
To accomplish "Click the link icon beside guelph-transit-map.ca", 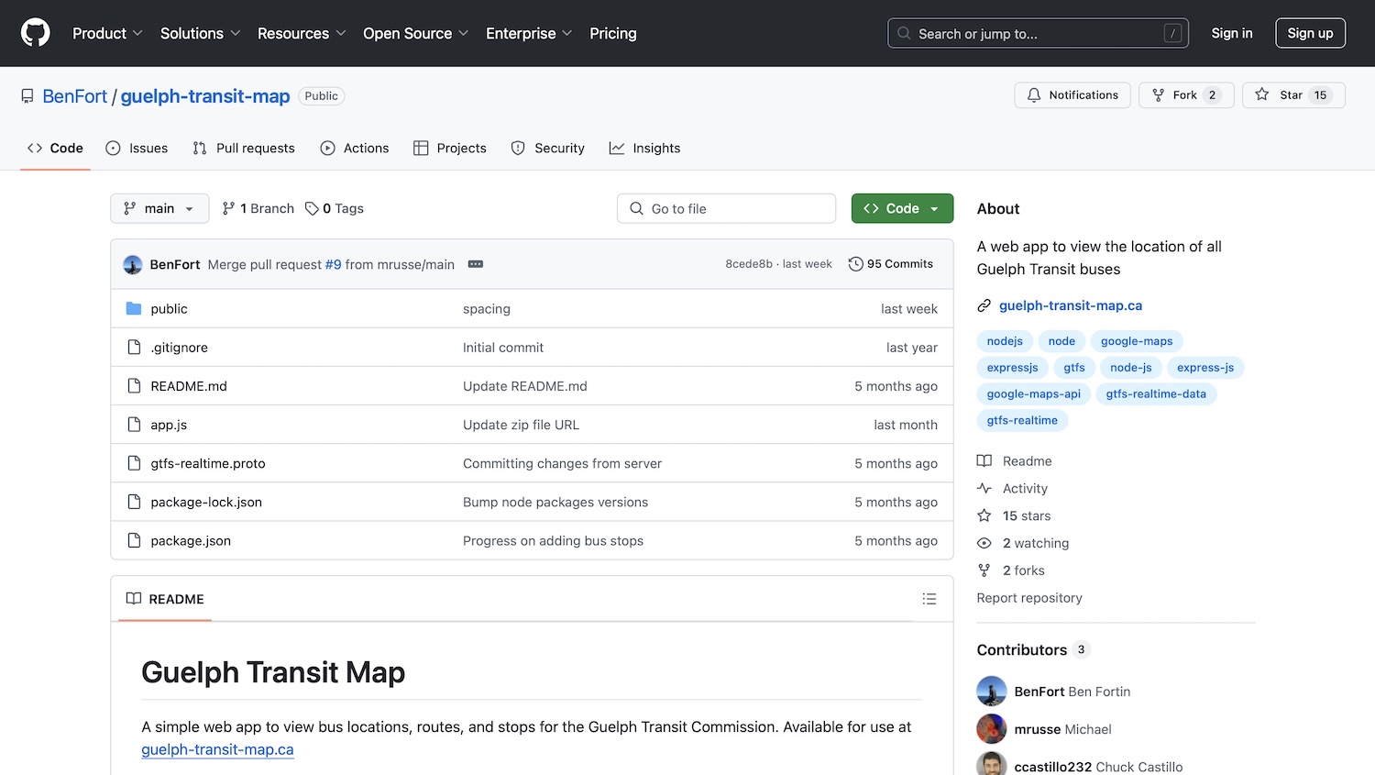I will 984,305.
